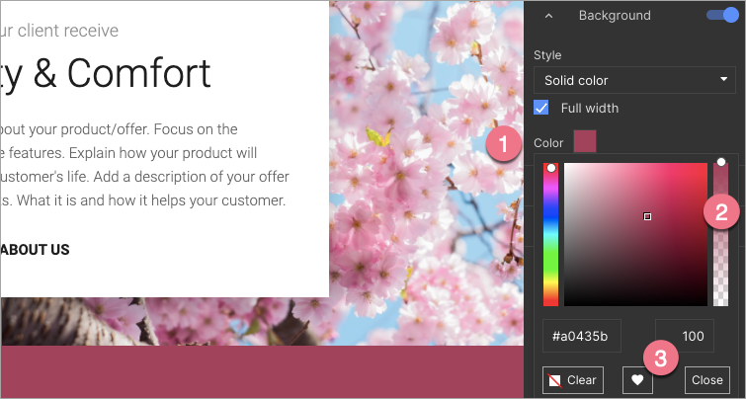Collapse the Background section chevron
The image size is (746, 399).
[548, 16]
